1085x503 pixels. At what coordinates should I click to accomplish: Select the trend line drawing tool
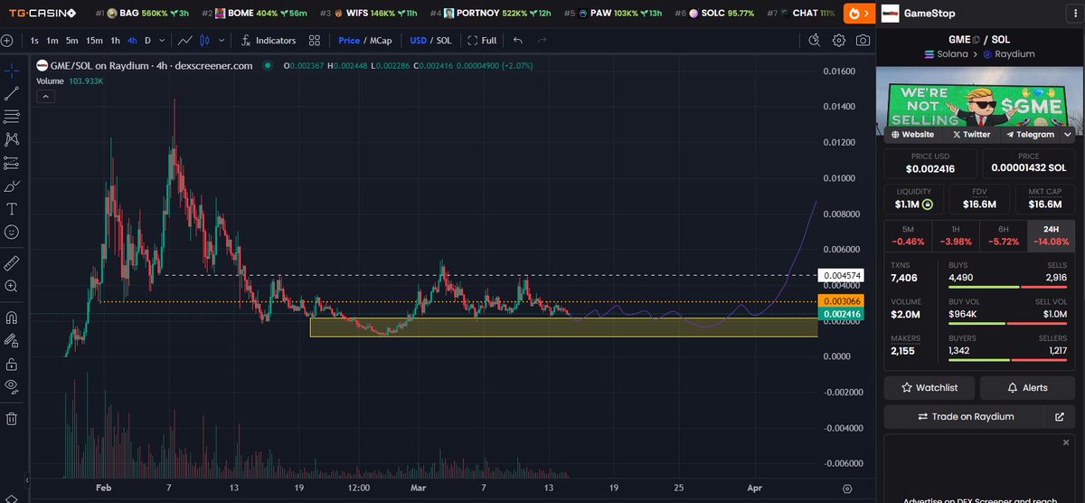[x=12, y=93]
